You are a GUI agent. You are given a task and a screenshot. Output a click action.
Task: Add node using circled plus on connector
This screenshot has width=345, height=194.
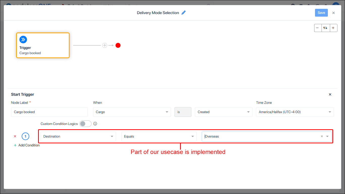point(105,45)
